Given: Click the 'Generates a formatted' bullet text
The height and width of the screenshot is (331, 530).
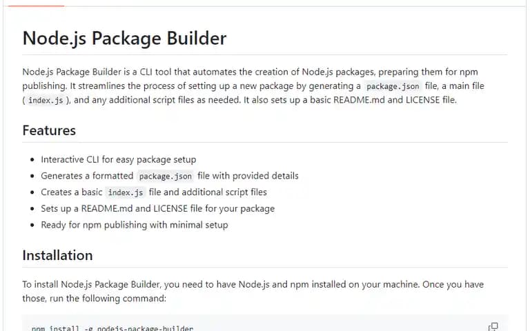Looking at the screenshot, I should pyautogui.click(x=87, y=176).
